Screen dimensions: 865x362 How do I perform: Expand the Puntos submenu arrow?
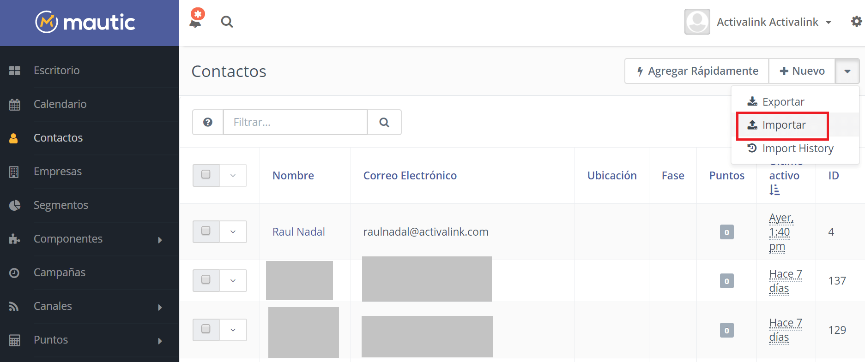click(x=160, y=341)
